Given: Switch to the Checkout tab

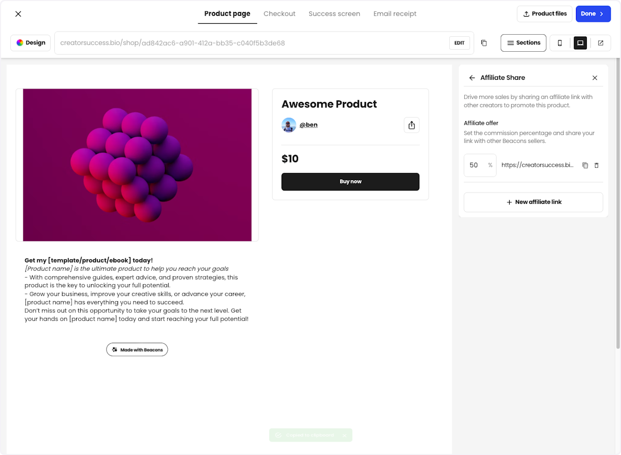Looking at the screenshot, I should pyautogui.click(x=279, y=14).
